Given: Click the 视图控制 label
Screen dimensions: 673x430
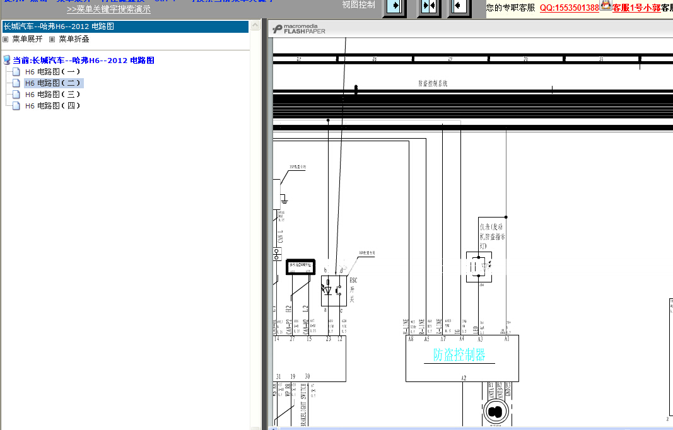Looking at the screenshot, I should pyautogui.click(x=358, y=4).
